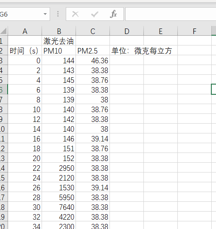Select column B header
The image size is (216, 229).
[59, 31]
